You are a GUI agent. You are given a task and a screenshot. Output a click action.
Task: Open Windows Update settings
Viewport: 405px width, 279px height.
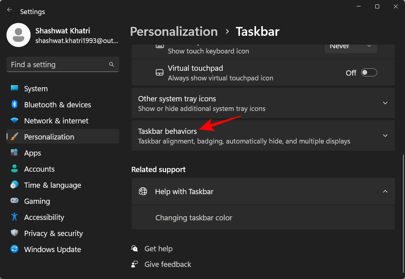pyautogui.click(x=52, y=249)
